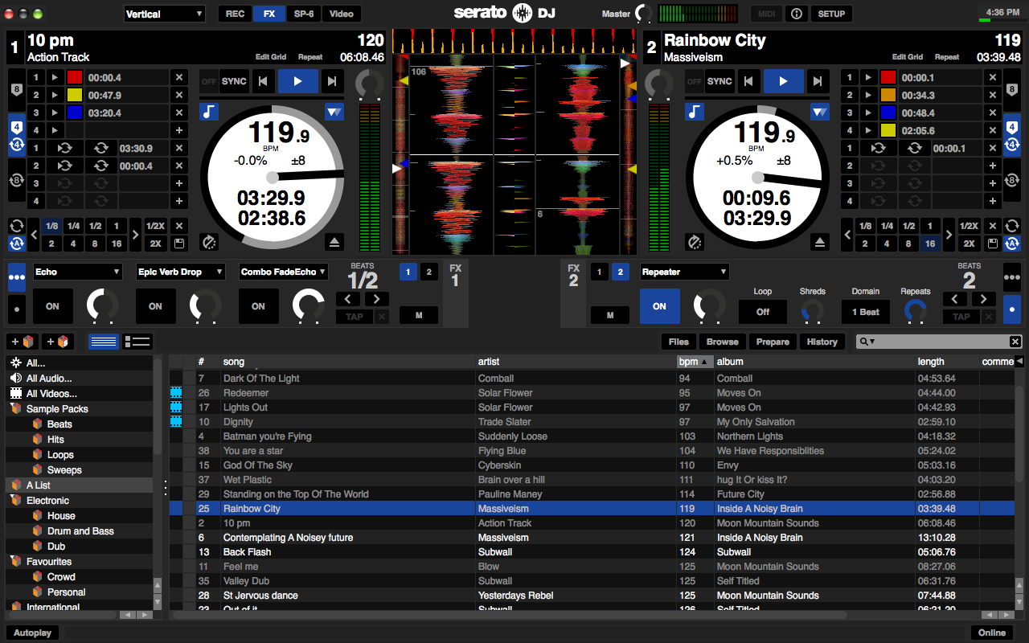The width and height of the screenshot is (1029, 643).
Task: Open the Echo effect dropdown
Action: 77,272
